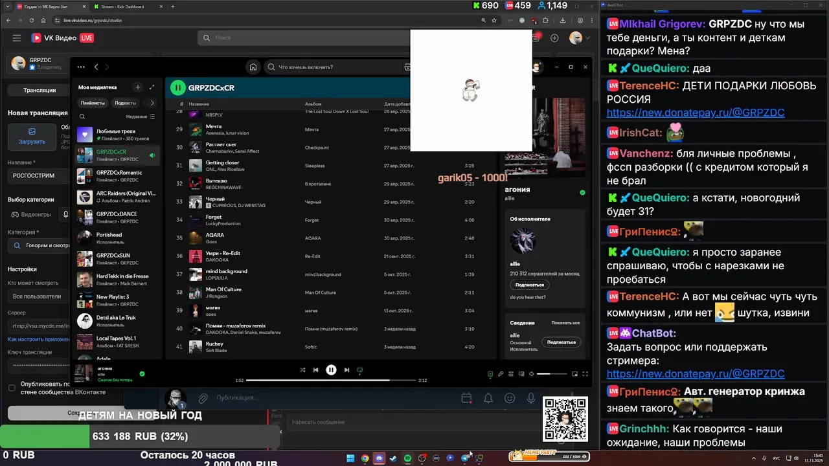Sort tracks by Альбом column header

(x=313, y=104)
